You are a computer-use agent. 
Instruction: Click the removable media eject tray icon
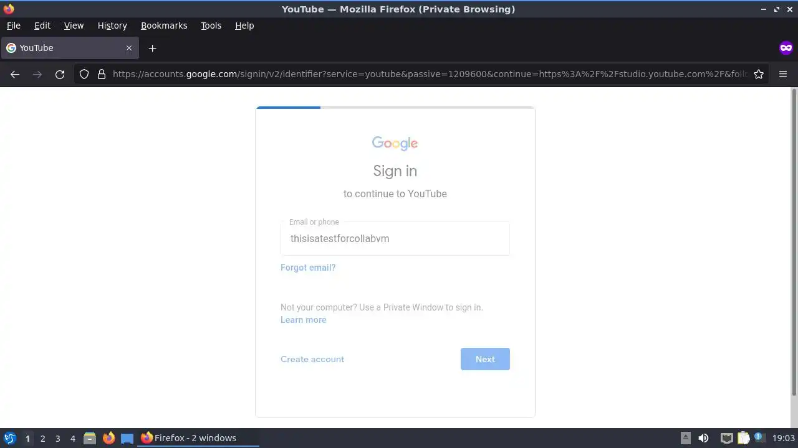tap(685, 438)
